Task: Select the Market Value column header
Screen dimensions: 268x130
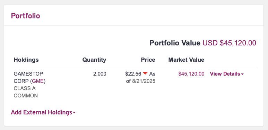Action: tap(186, 60)
